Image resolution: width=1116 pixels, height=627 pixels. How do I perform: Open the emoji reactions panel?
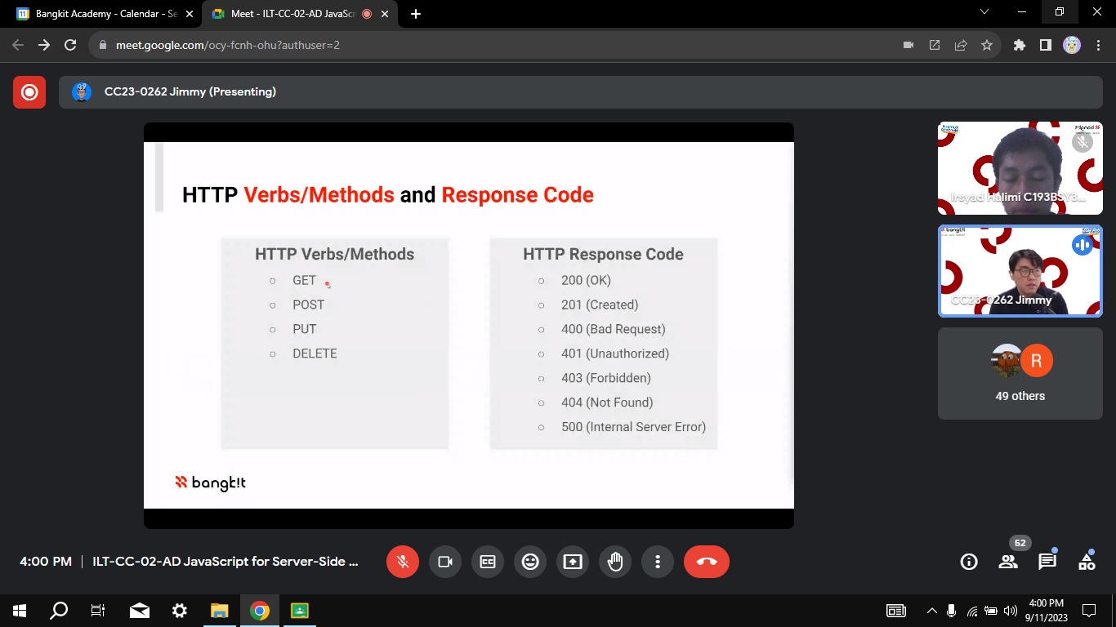click(x=530, y=562)
